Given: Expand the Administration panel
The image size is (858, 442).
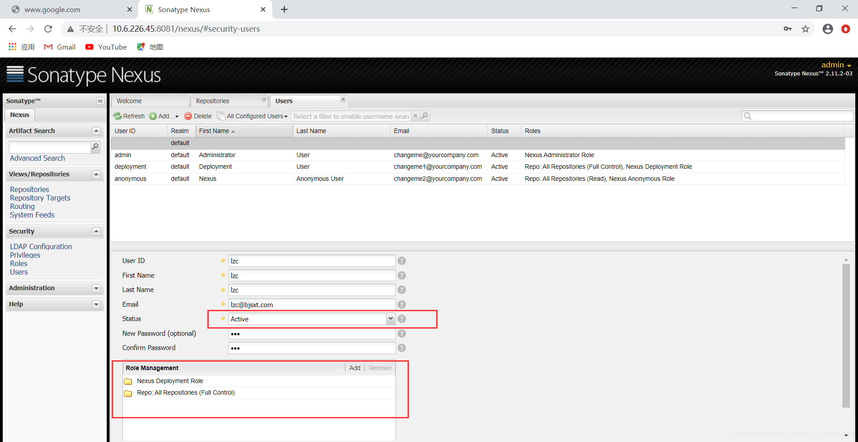Looking at the screenshot, I should 96,288.
